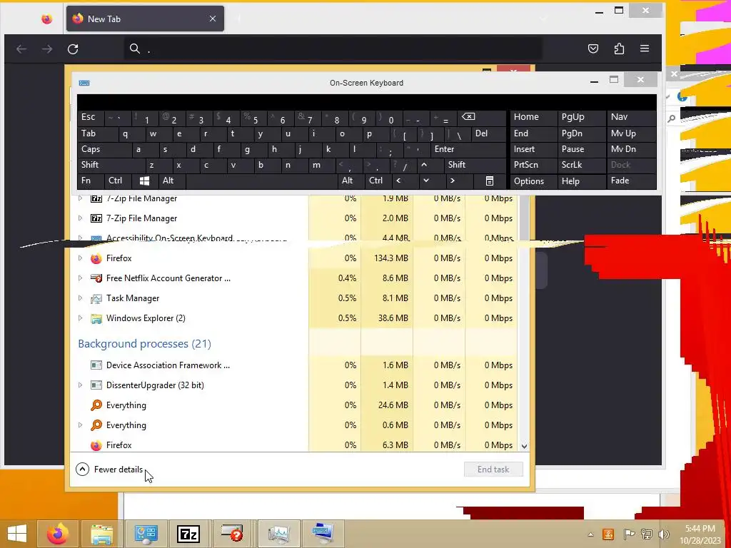Expand DissenterUpgrader (32 bit) process
Screen dimensions: 731x548
(x=80, y=385)
